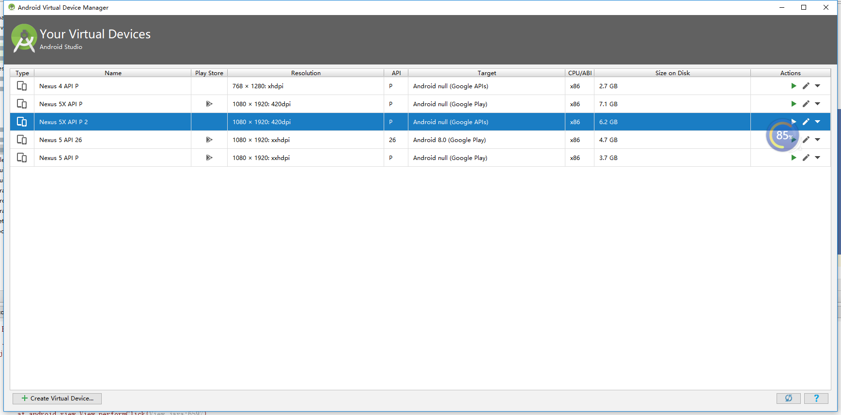Click the Nexus 5X API P device type icon

pos(22,104)
